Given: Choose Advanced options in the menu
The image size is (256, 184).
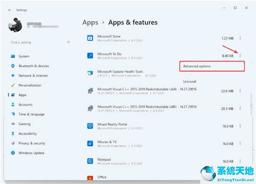Looking at the screenshot, I should (212, 66).
